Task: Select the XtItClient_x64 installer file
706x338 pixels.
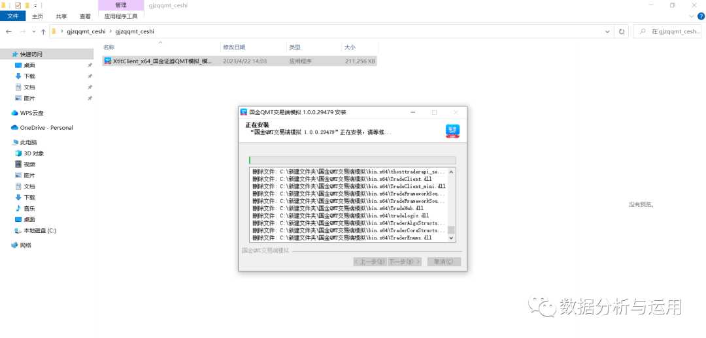Action: pos(239,61)
